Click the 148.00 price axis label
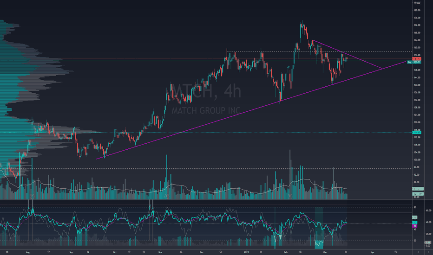The height and width of the screenshot is (255, 433). pos(417,70)
